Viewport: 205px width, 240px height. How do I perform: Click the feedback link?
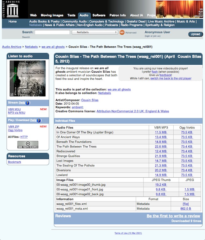166,75
